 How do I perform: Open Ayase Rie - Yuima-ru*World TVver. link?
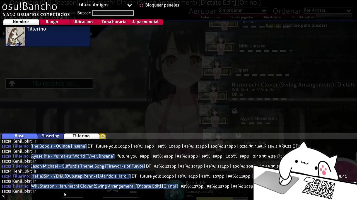pos(73,156)
